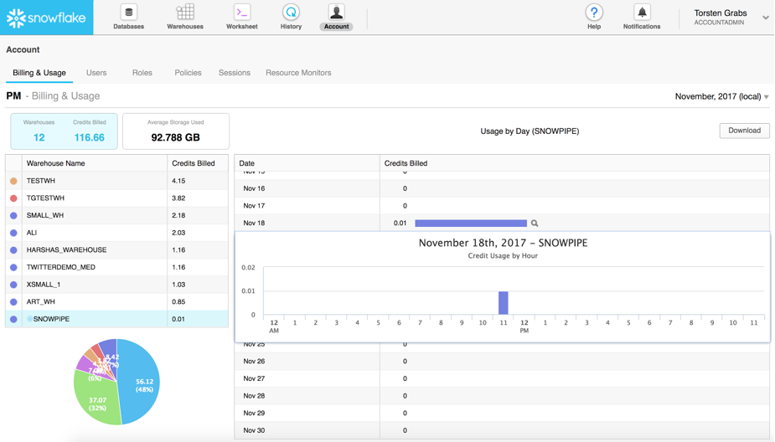Switch to the Resource Monitors tab
775x442 pixels.
pyautogui.click(x=298, y=73)
